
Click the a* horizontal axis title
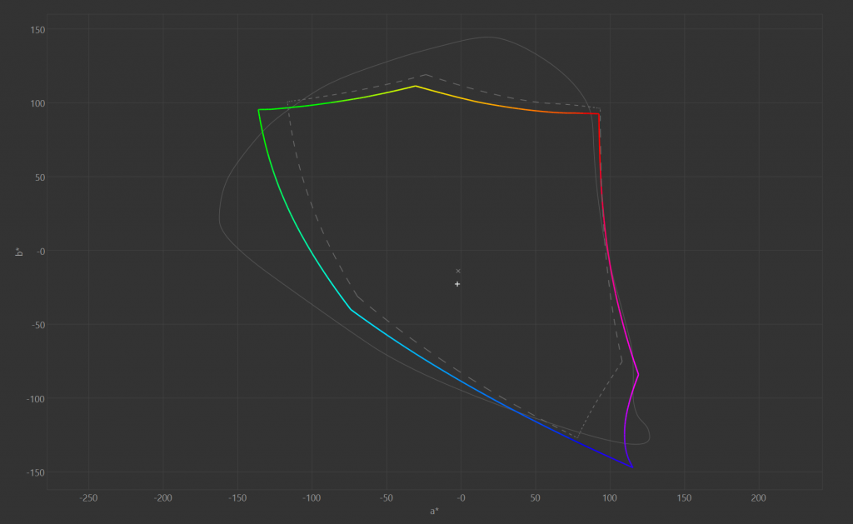click(x=434, y=511)
